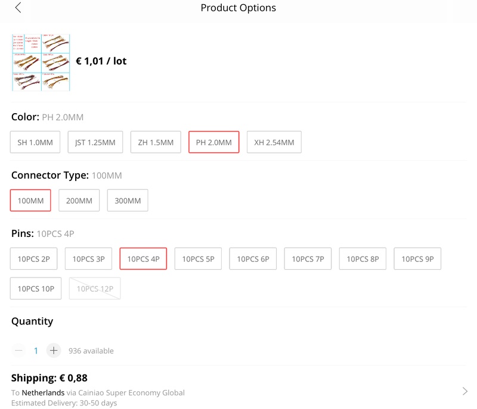Choose the 200MM length
Viewport: 477px width, 409px height.
79,201
